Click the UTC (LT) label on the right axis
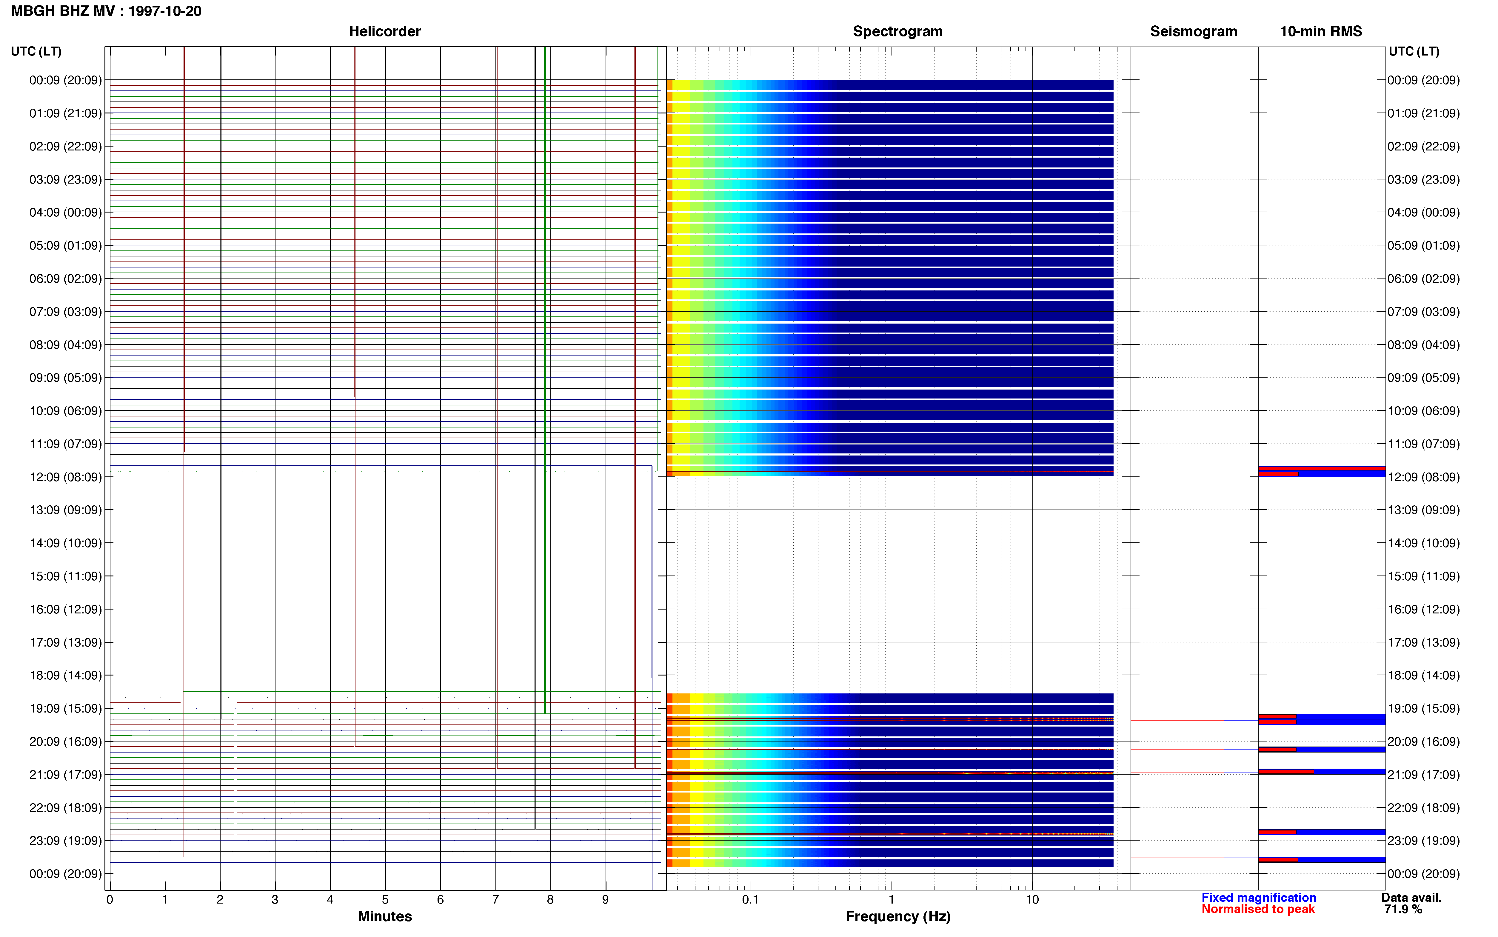 point(1414,51)
